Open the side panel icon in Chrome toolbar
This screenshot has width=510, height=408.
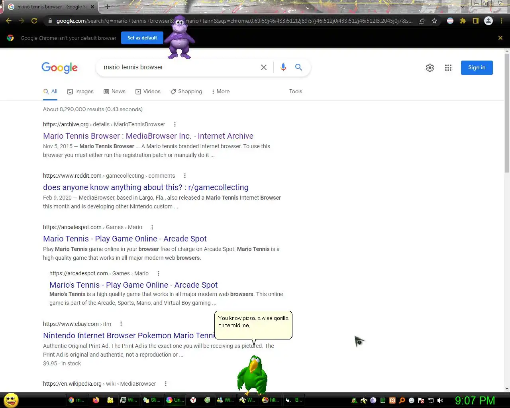click(x=475, y=21)
